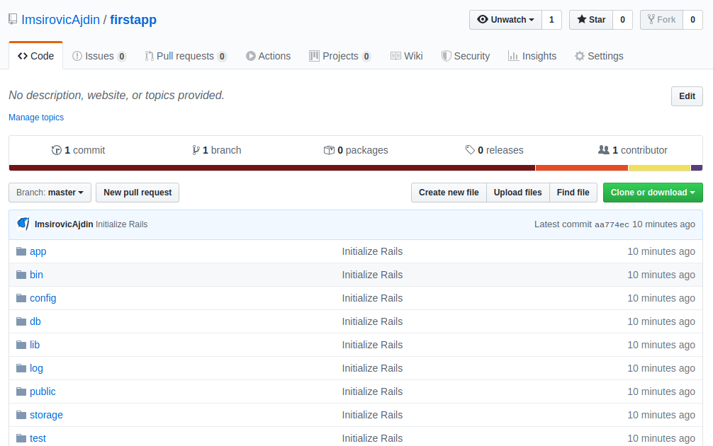The image size is (713, 446).
Task: Click Upload files button
Action: pyautogui.click(x=518, y=193)
